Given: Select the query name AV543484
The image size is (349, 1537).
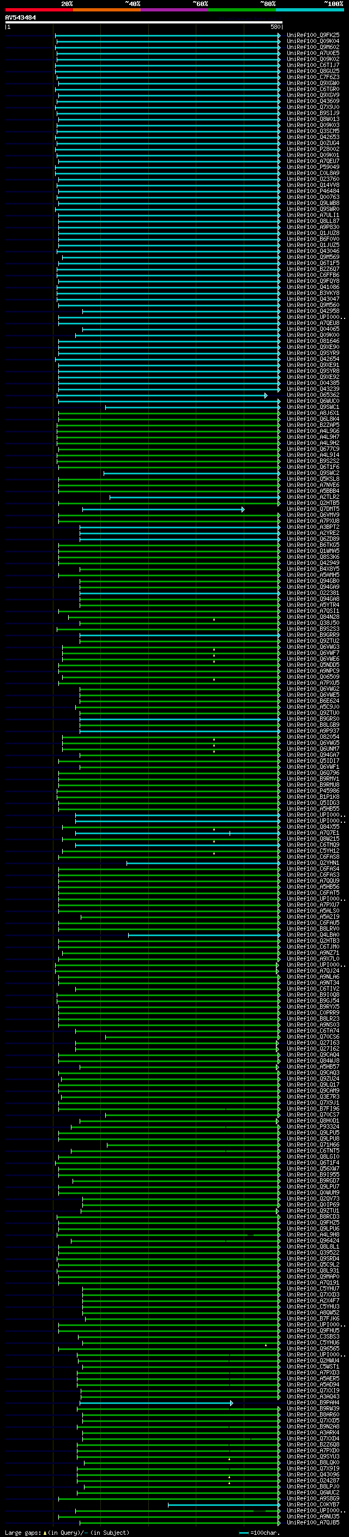Looking at the screenshot, I should pyautogui.click(x=20, y=18).
